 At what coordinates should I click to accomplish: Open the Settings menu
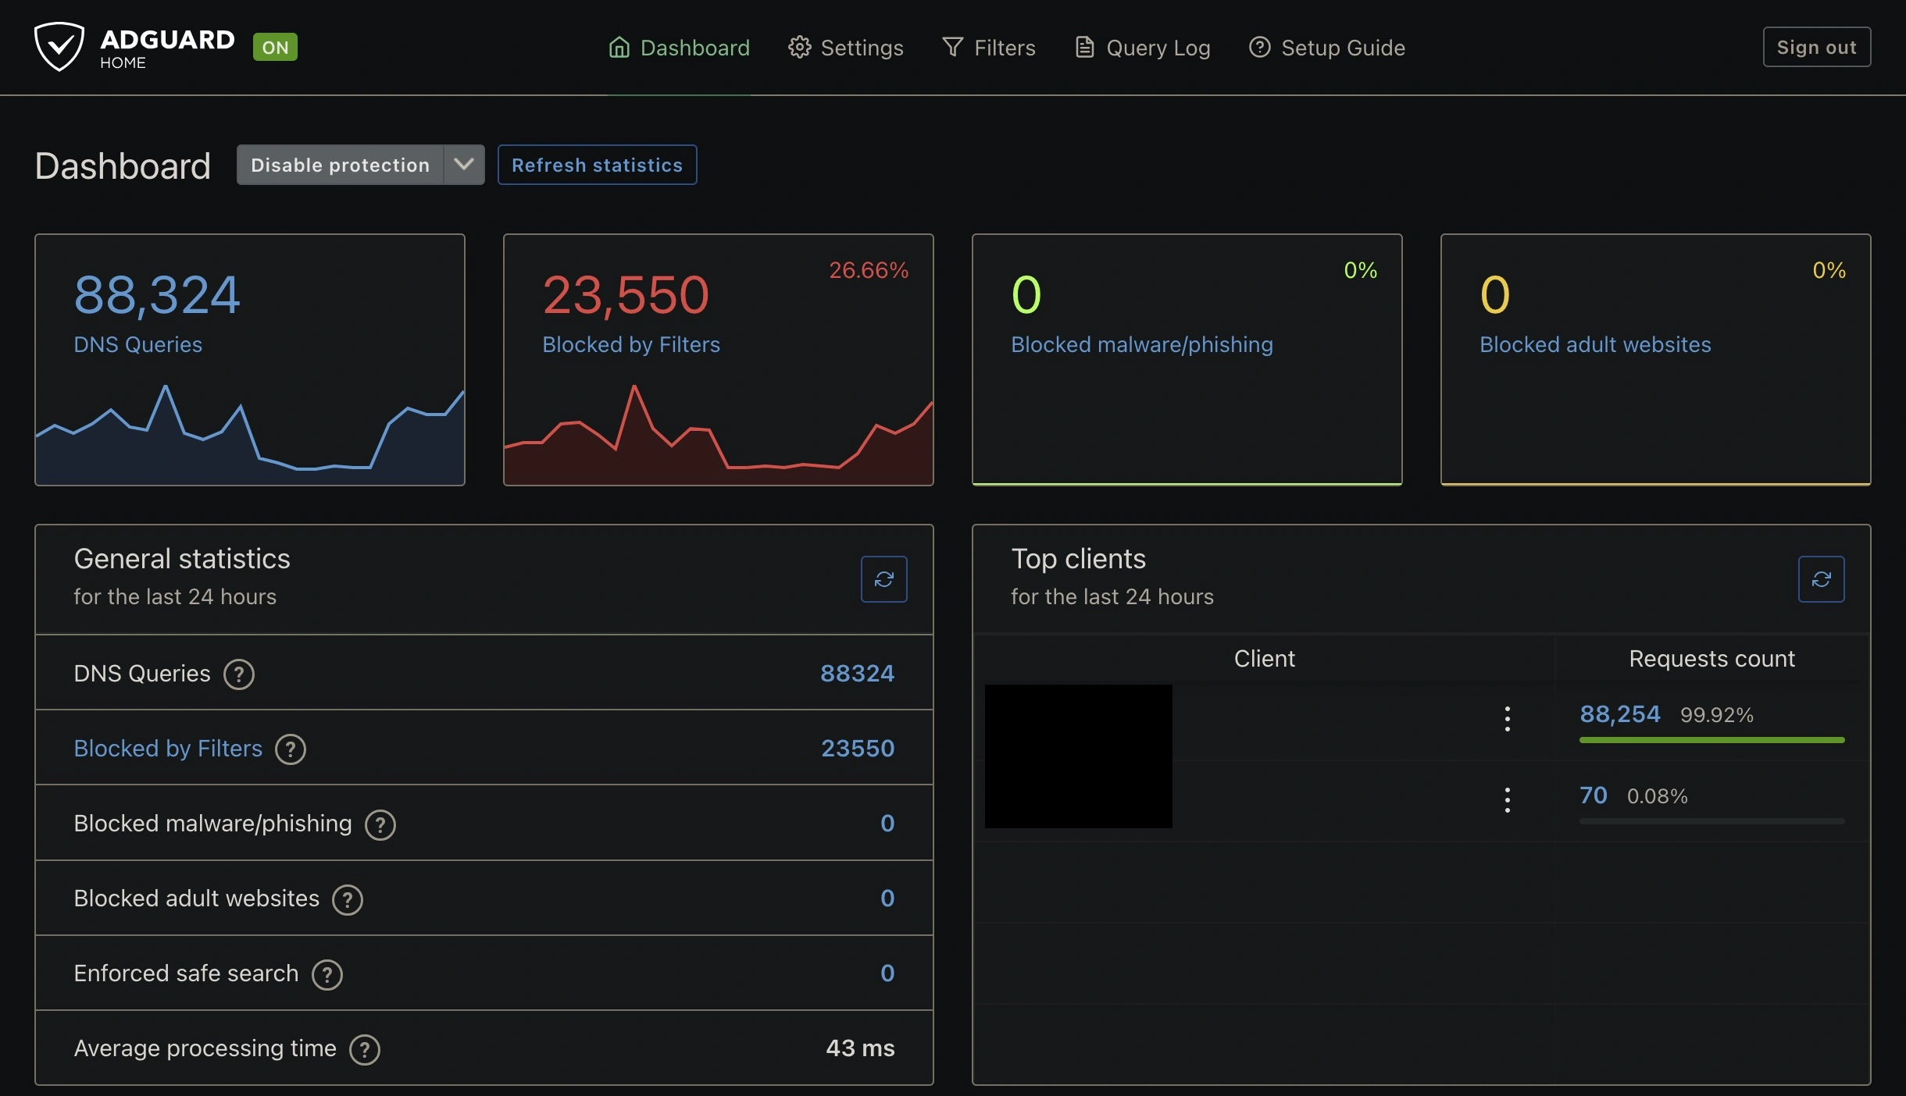tap(846, 48)
